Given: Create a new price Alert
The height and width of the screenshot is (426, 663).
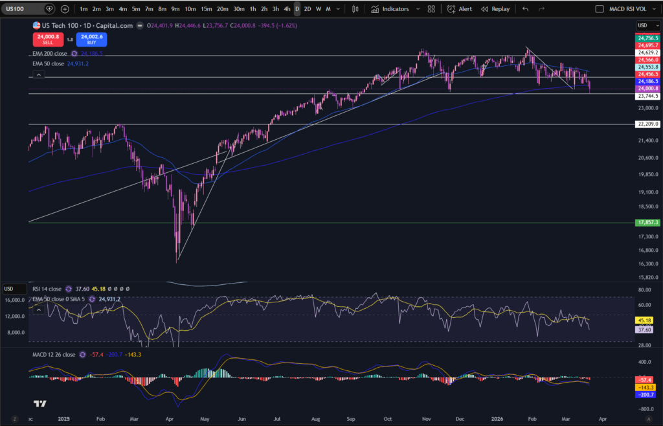Looking at the screenshot, I should (460, 9).
